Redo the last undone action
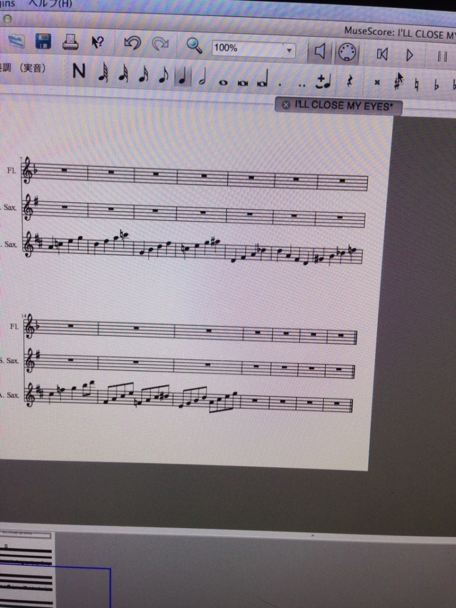Image resolution: width=456 pixels, height=608 pixels. click(x=160, y=44)
